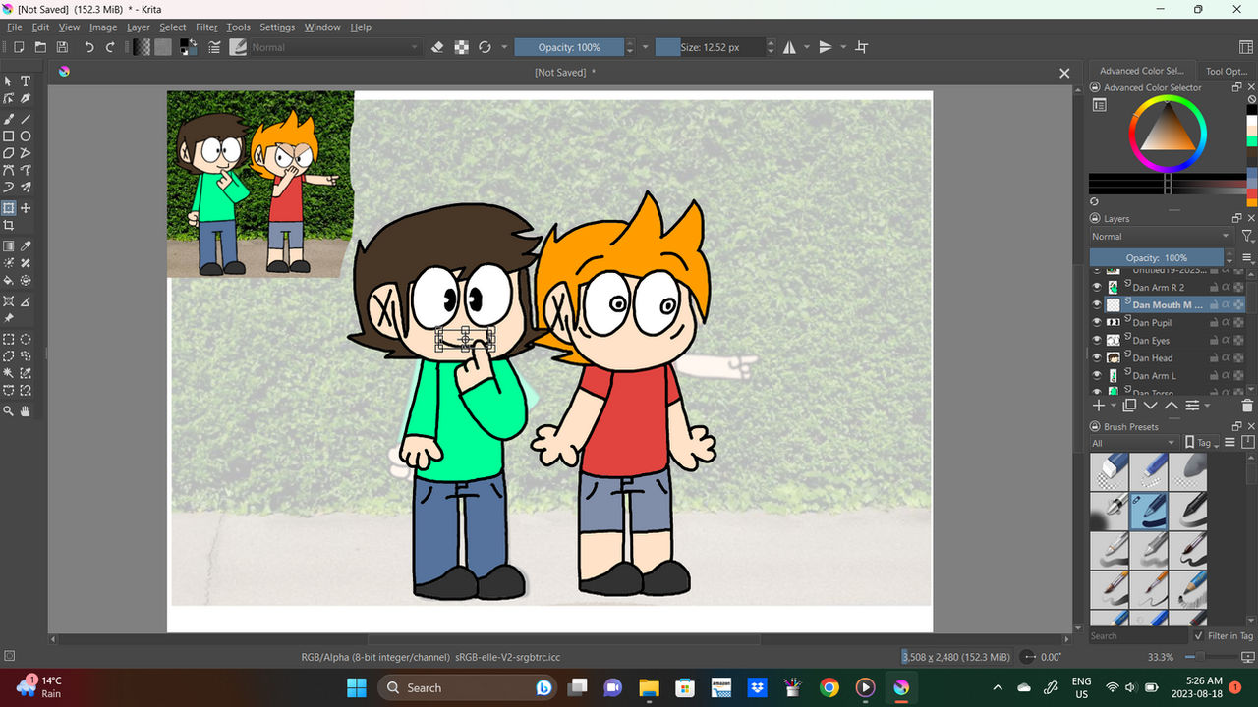
Task: Hide the Dan Pupil layer
Action: (1097, 323)
